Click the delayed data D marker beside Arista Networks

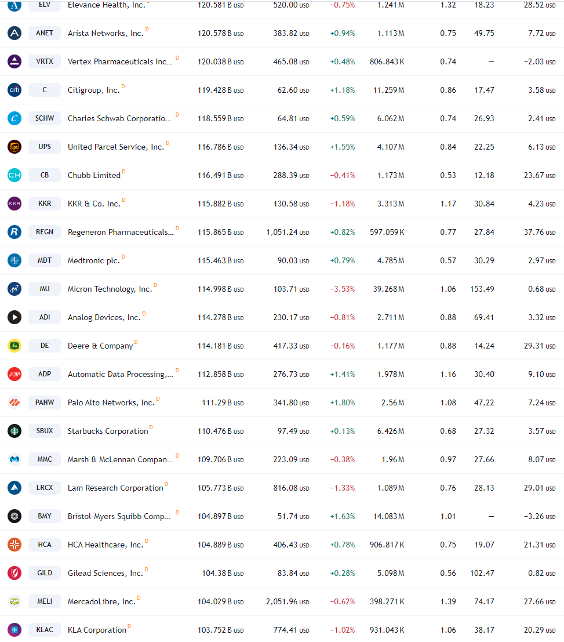pyautogui.click(x=147, y=30)
